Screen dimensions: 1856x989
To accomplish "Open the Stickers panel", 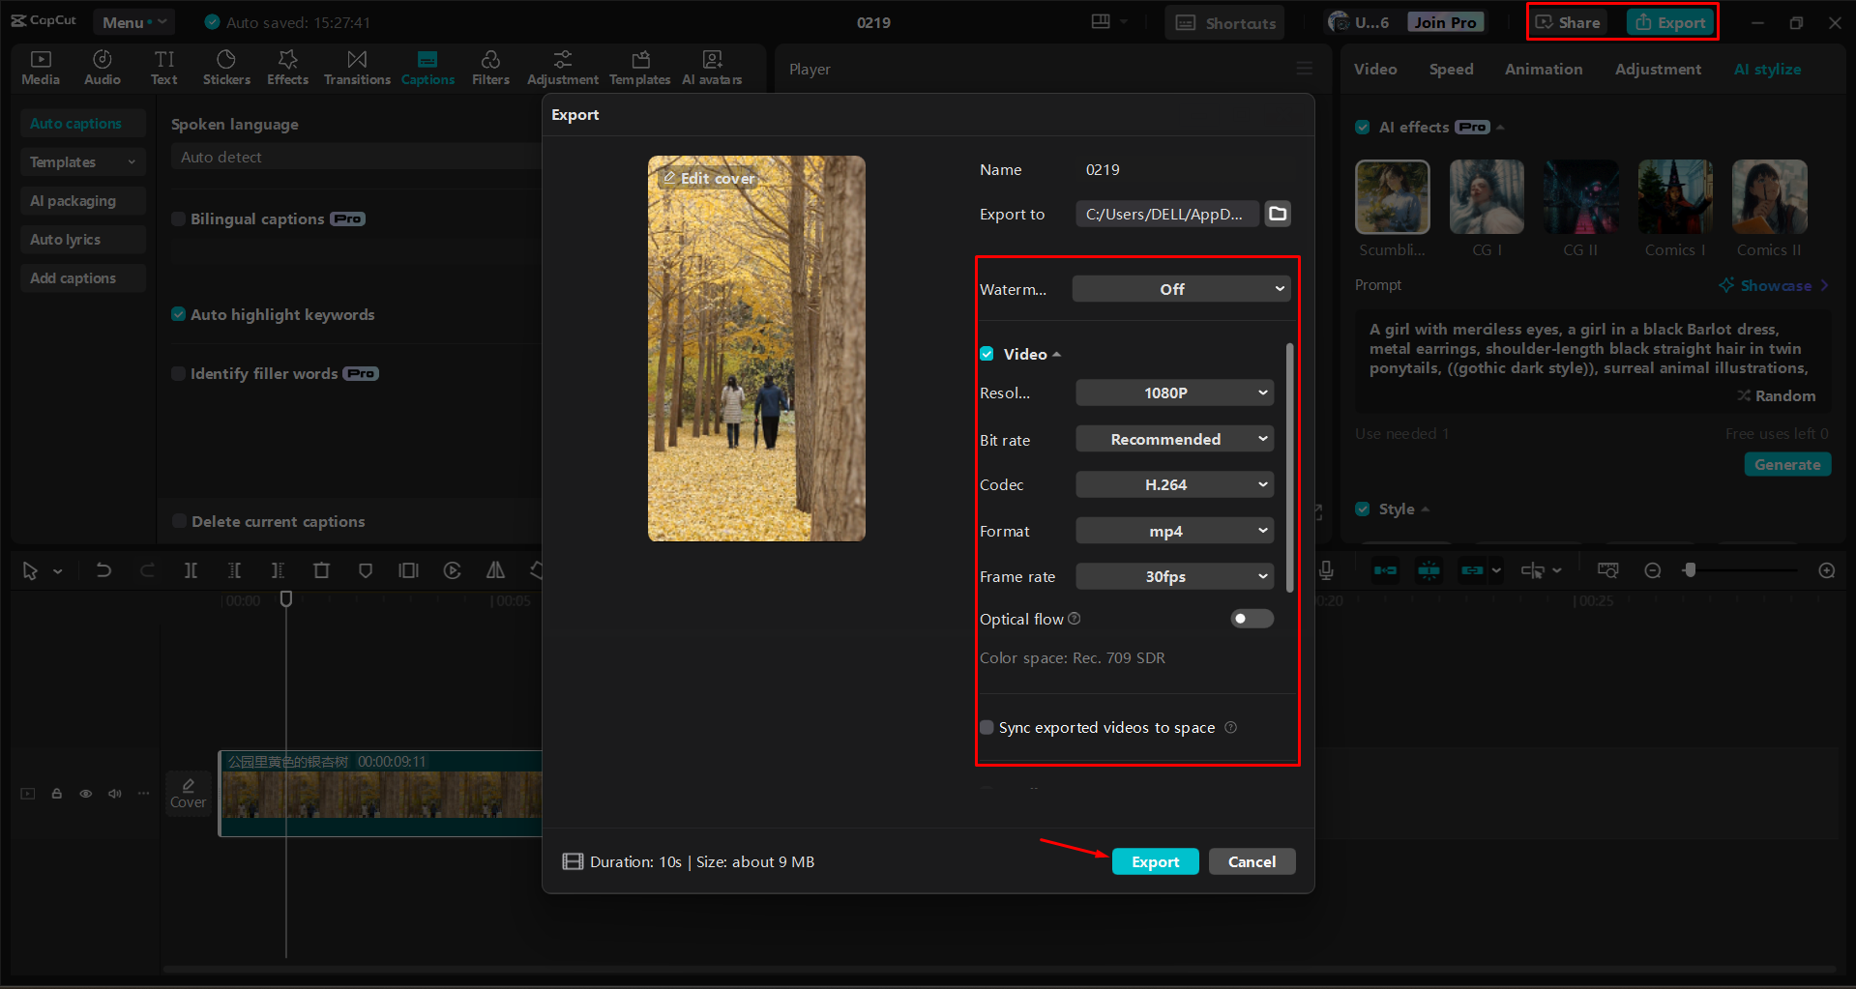I will (x=226, y=67).
